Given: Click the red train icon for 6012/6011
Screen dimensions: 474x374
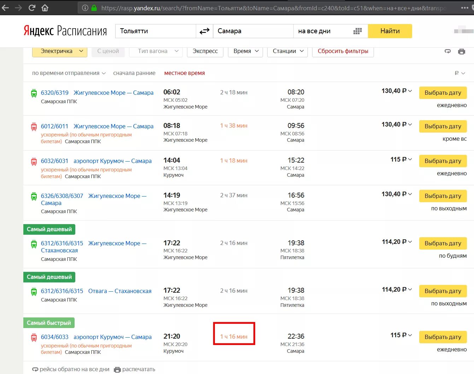Looking at the screenshot, I should click(x=34, y=127).
